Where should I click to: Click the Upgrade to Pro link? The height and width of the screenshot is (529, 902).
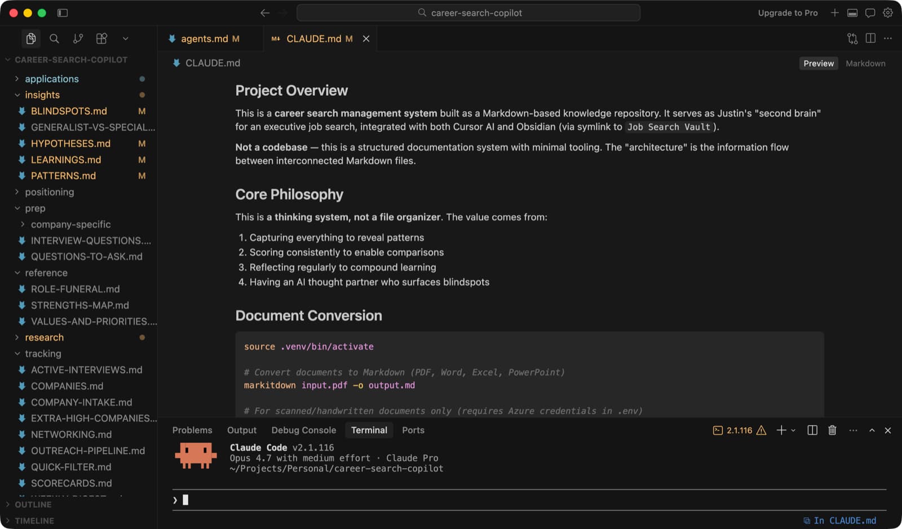(788, 12)
